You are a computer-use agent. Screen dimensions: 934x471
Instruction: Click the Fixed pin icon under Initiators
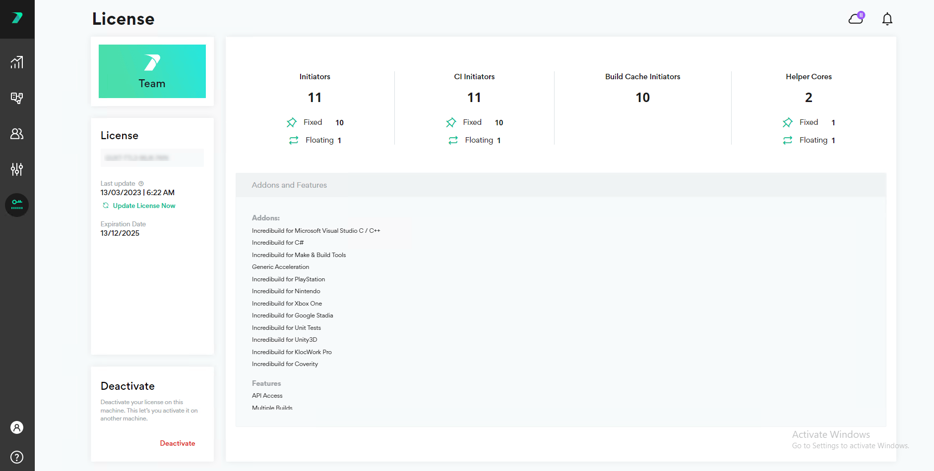point(292,122)
